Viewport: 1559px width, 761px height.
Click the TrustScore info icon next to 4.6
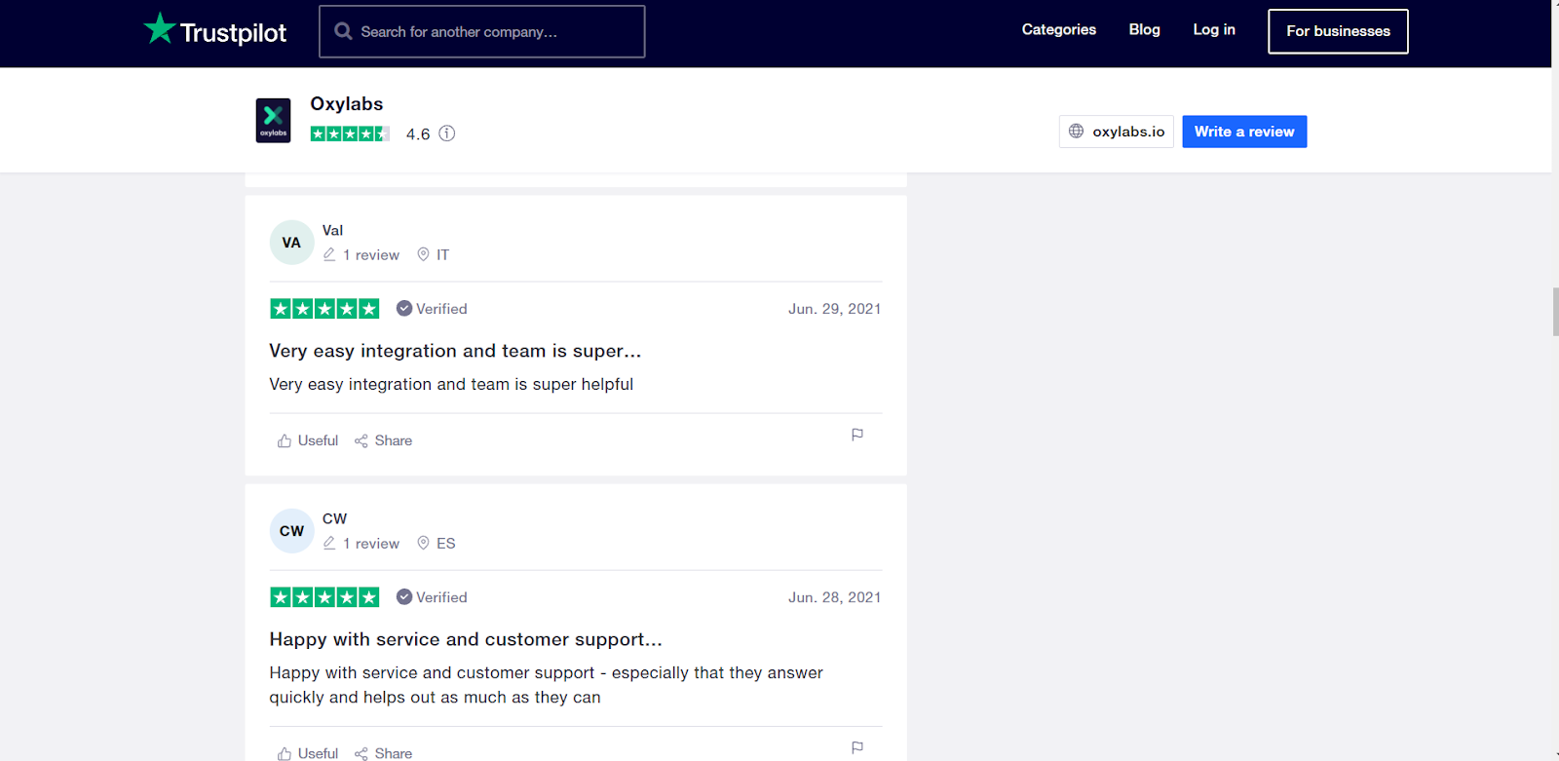click(446, 133)
